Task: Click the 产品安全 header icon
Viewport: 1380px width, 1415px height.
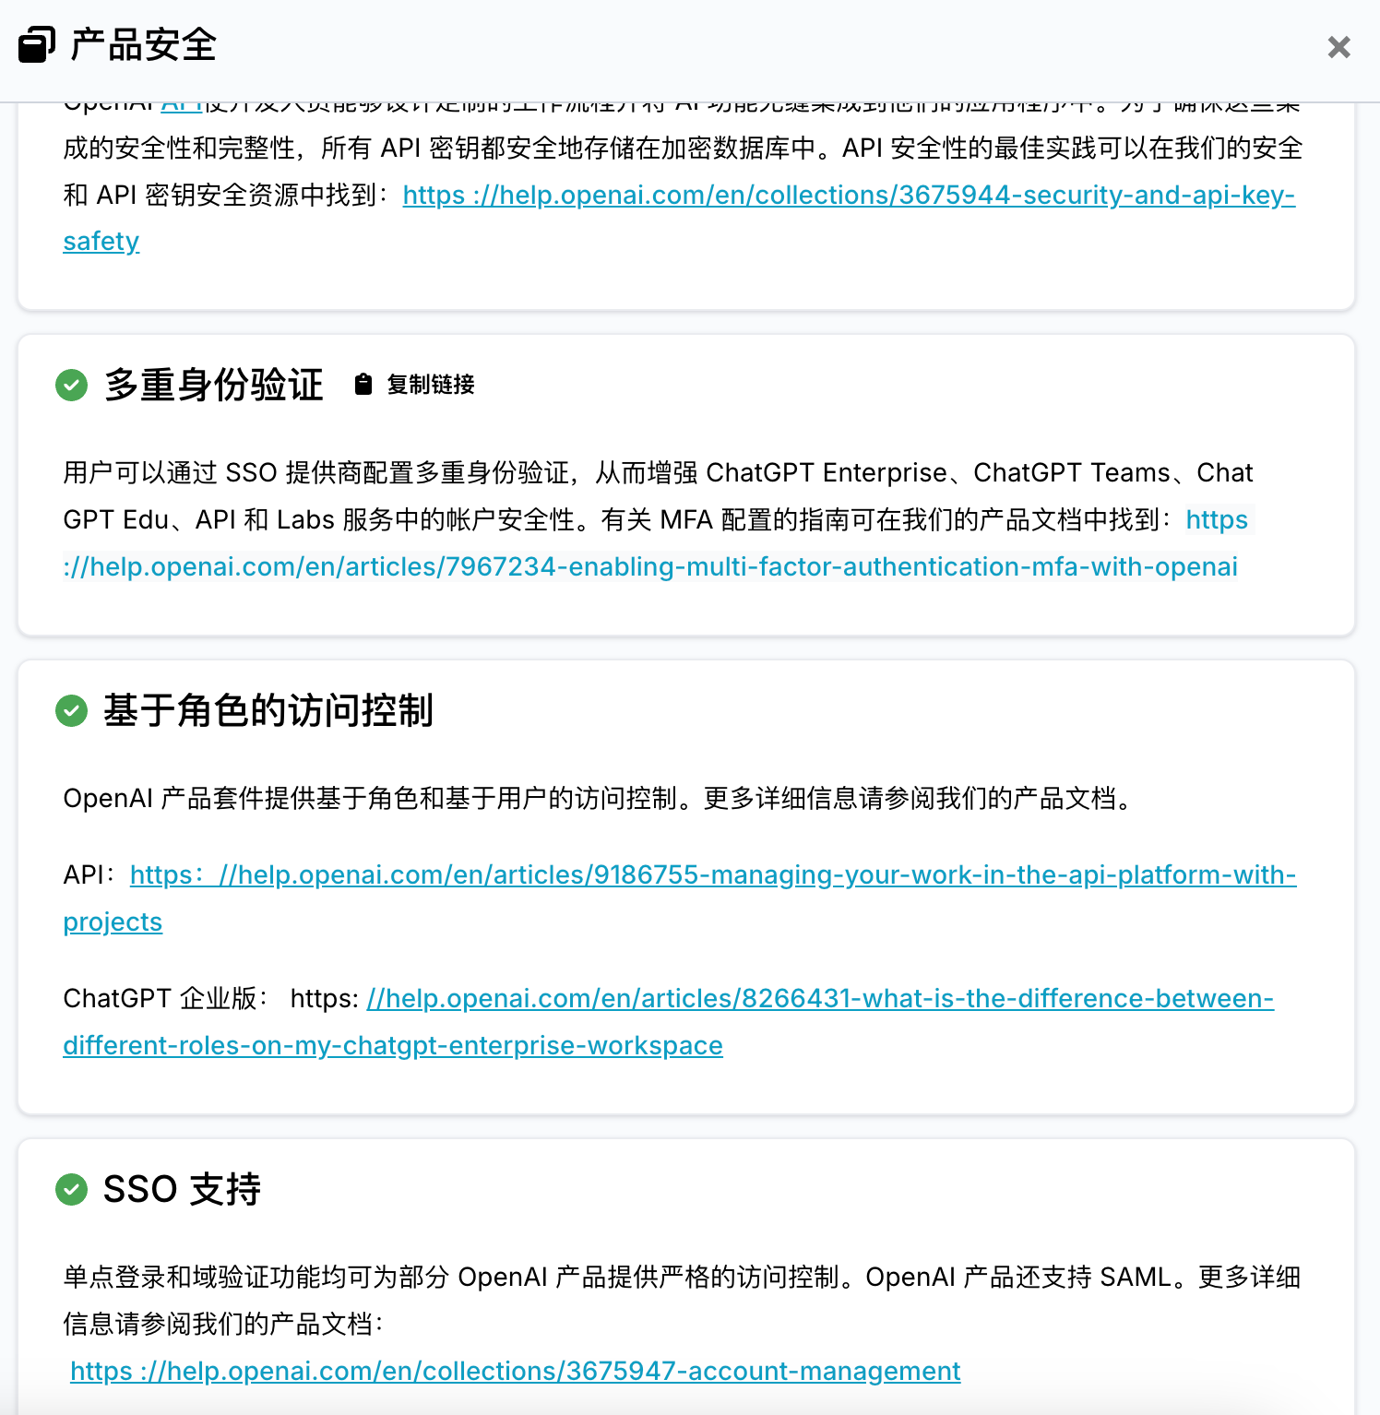Action: click(37, 45)
